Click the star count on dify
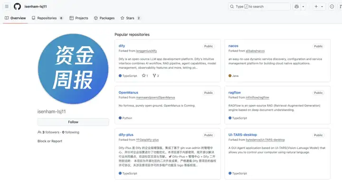The image size is (342, 185). (x=145, y=76)
